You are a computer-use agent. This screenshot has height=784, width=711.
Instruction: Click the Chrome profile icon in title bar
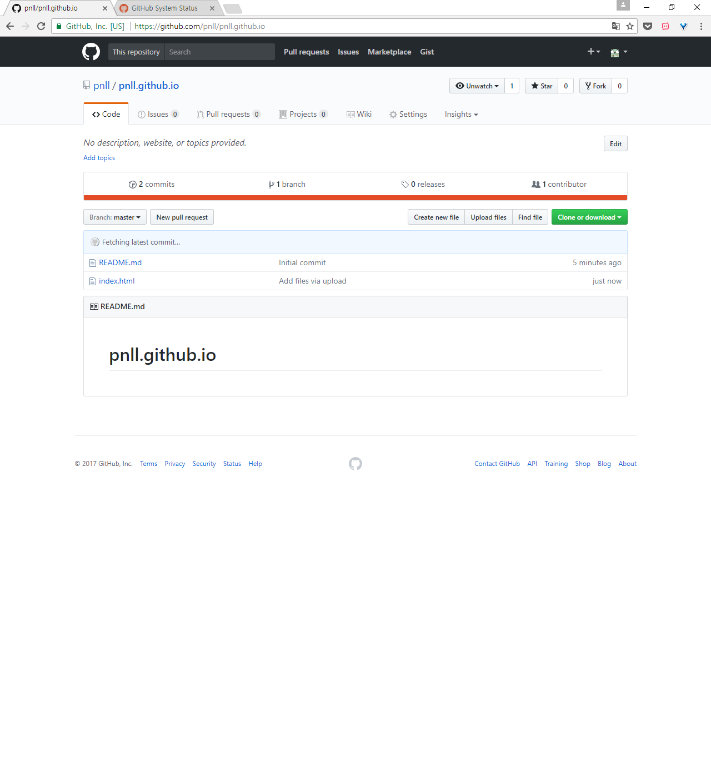point(623,5)
